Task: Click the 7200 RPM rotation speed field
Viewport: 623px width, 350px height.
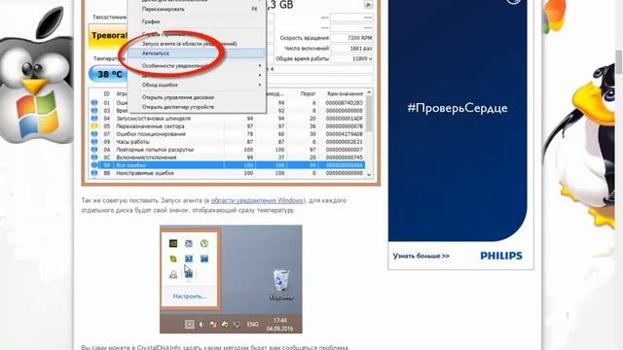Action: [351, 38]
